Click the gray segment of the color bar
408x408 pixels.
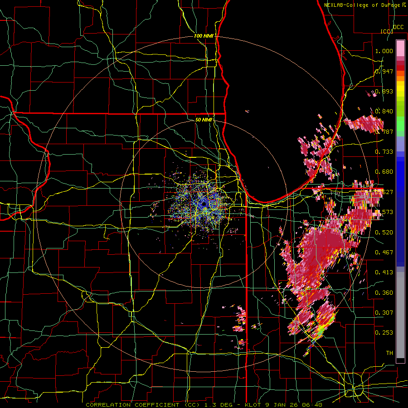(400, 315)
